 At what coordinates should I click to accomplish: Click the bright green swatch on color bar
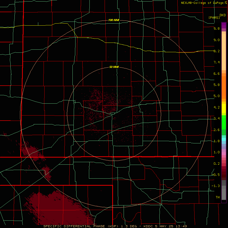point(224,122)
